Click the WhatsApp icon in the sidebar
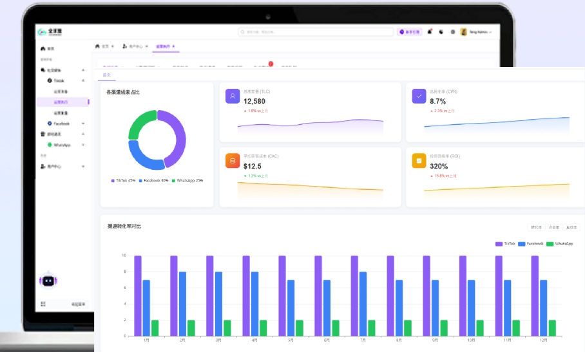 pyautogui.click(x=50, y=145)
